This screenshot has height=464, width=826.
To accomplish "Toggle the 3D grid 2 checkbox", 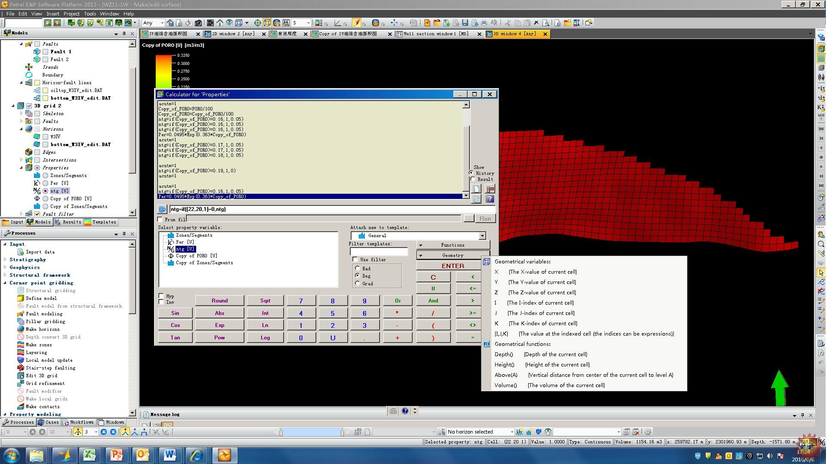I will [29, 106].
